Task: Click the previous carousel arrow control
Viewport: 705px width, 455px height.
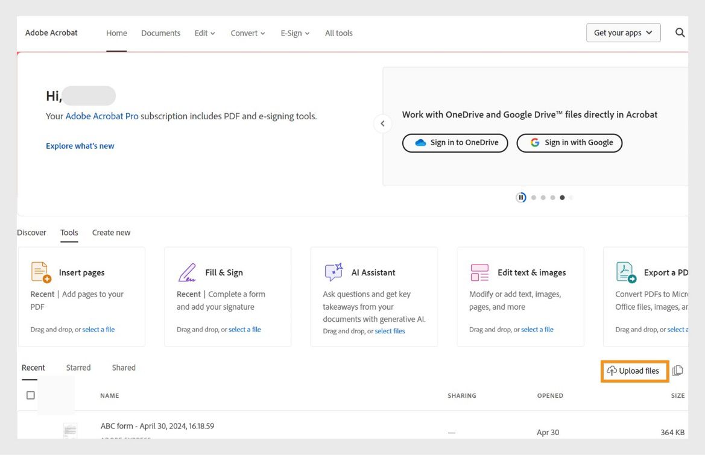Action: tap(382, 123)
